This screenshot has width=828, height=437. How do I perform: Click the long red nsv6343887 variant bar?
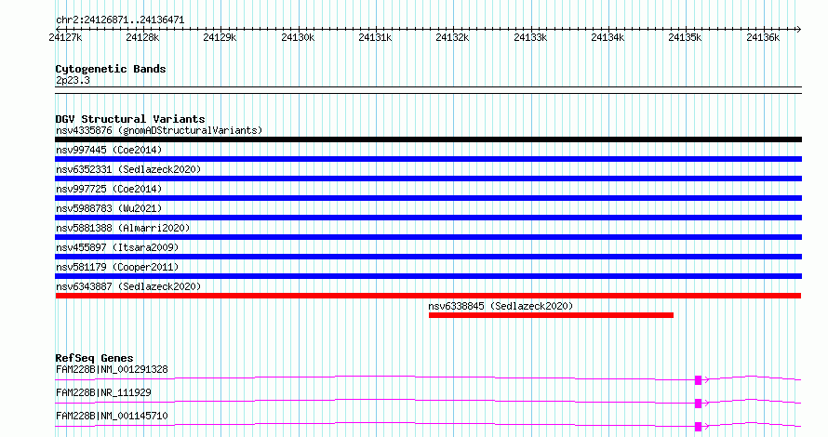(428, 296)
